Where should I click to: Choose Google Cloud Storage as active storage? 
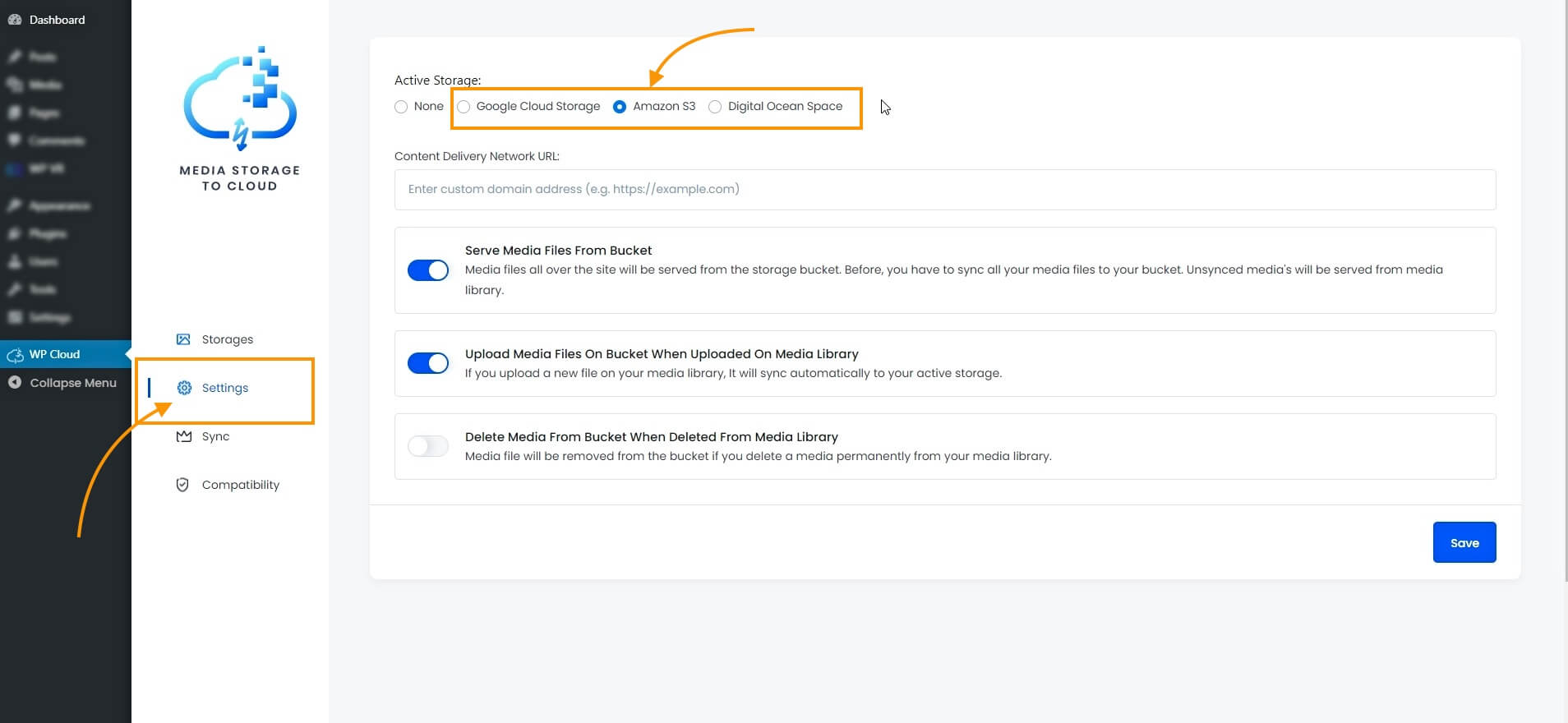click(463, 107)
